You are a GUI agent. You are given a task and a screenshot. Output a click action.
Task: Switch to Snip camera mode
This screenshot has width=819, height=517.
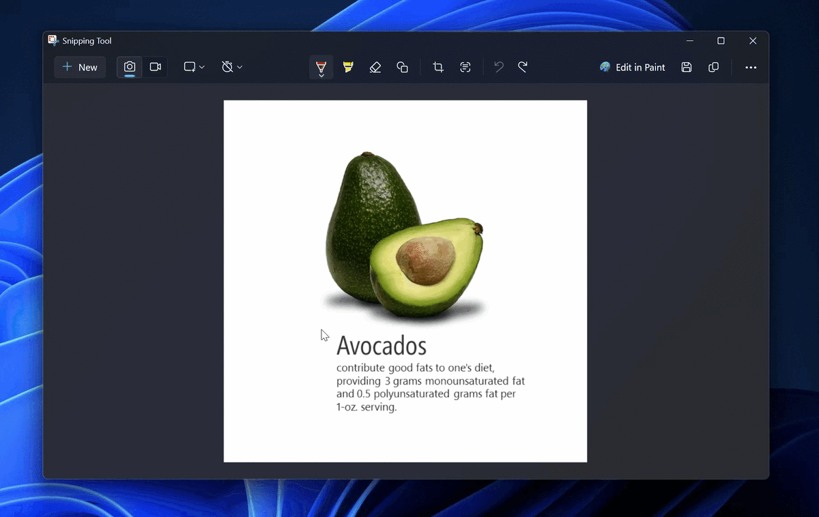pos(130,67)
